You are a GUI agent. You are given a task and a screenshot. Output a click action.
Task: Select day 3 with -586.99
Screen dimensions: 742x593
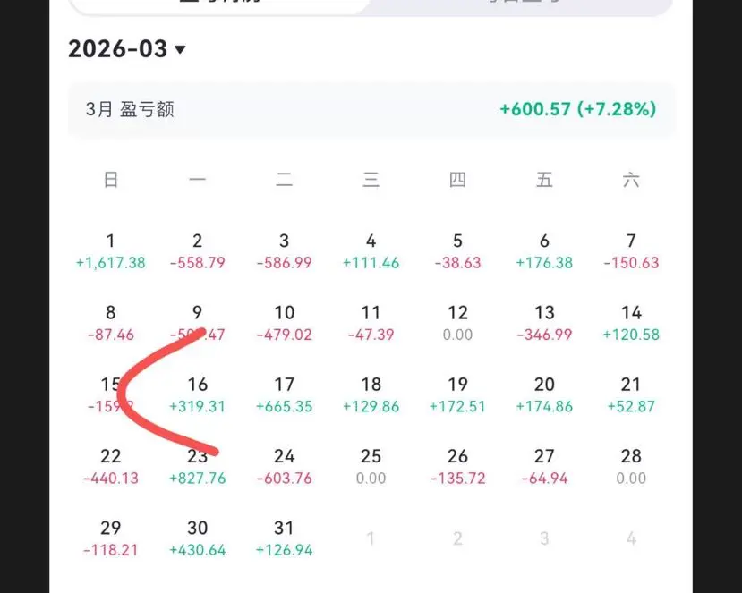285,251
